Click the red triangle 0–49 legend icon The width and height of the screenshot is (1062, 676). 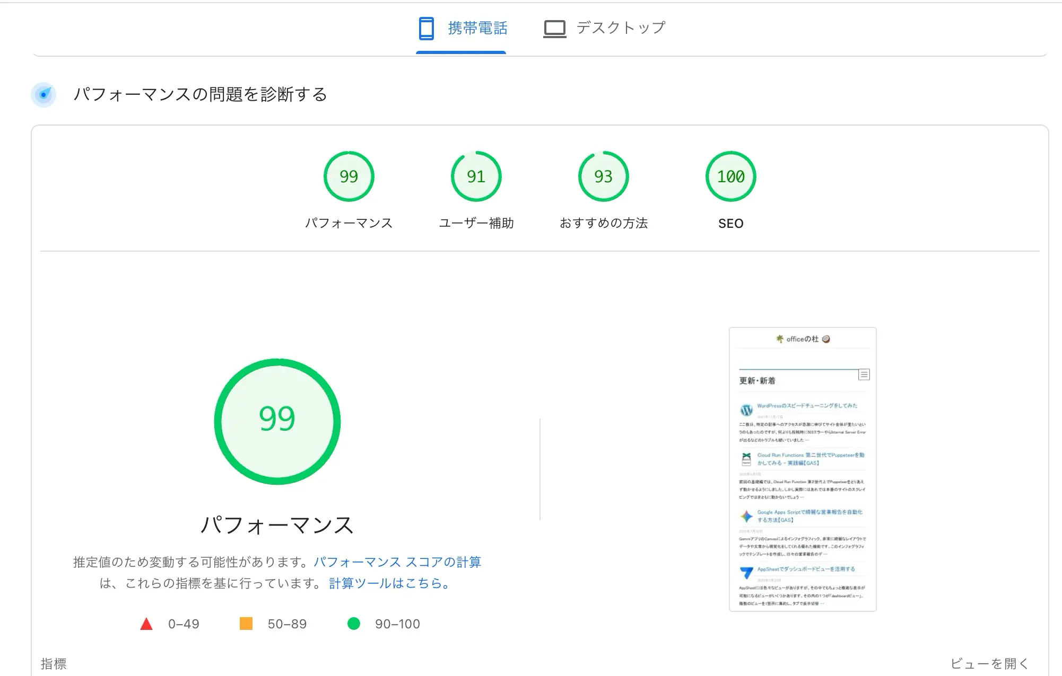pos(146,624)
